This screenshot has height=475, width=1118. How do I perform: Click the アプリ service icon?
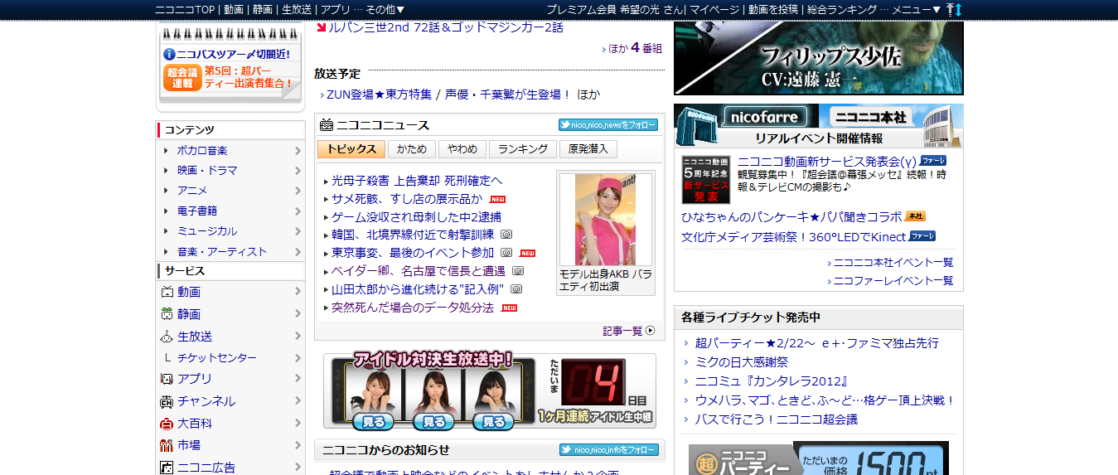coord(167,379)
